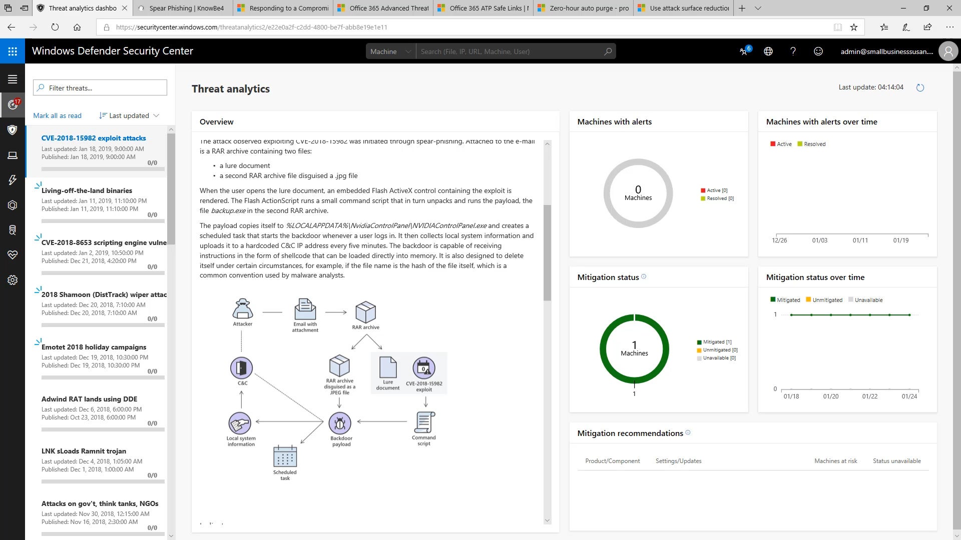The image size is (961, 540).
Task: Switch to Spear Phishing KnowBe4 tab
Action: pos(183,8)
